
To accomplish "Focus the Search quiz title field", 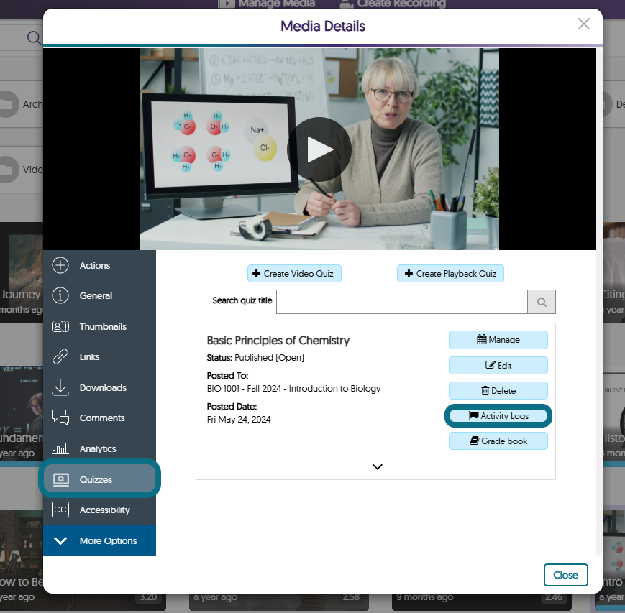I will click(402, 302).
